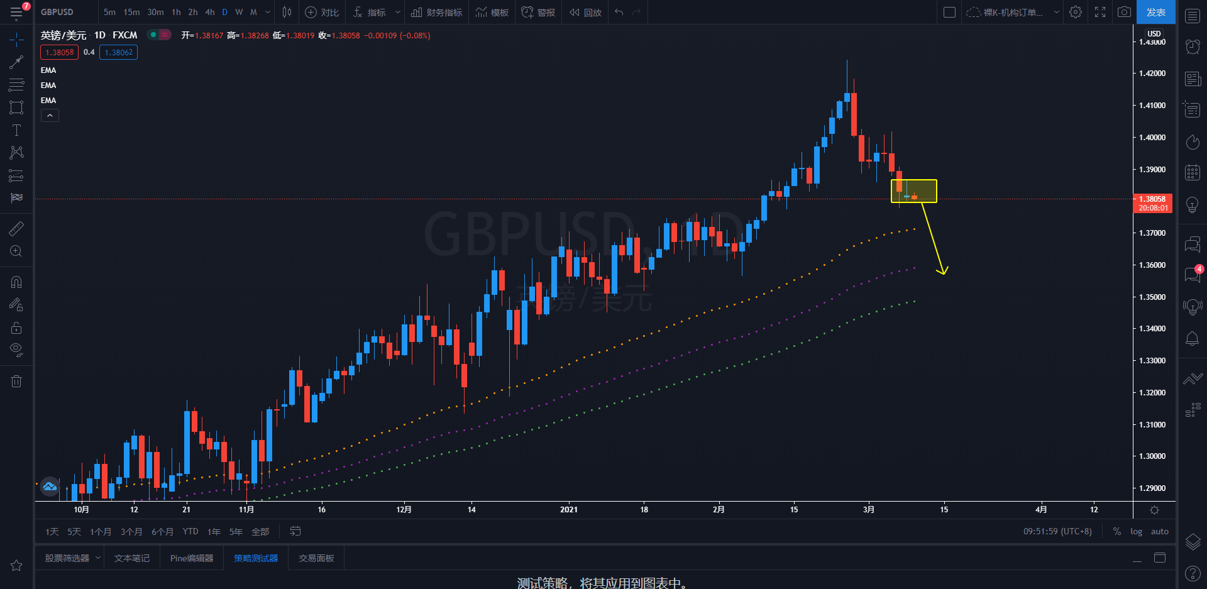Viewport: 1207px width, 589px height.
Task: Select the text annotation tool
Action: 16,130
